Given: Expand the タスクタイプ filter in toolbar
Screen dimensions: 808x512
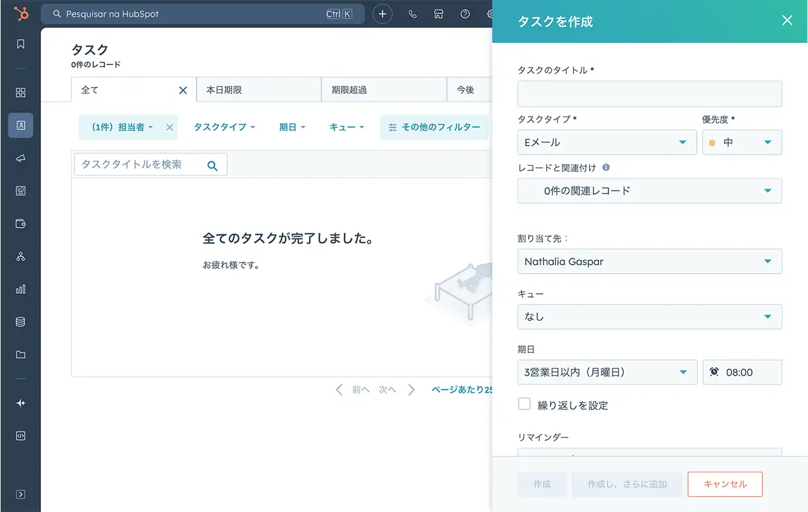Looking at the screenshot, I should tap(224, 127).
